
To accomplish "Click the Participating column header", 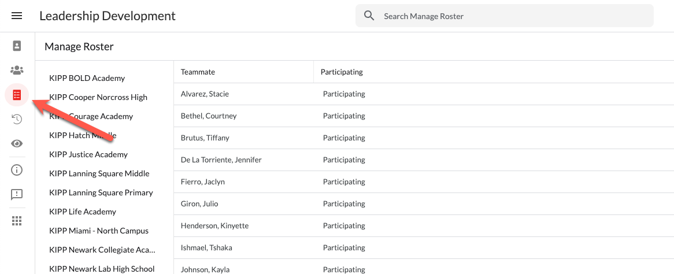I will [342, 72].
